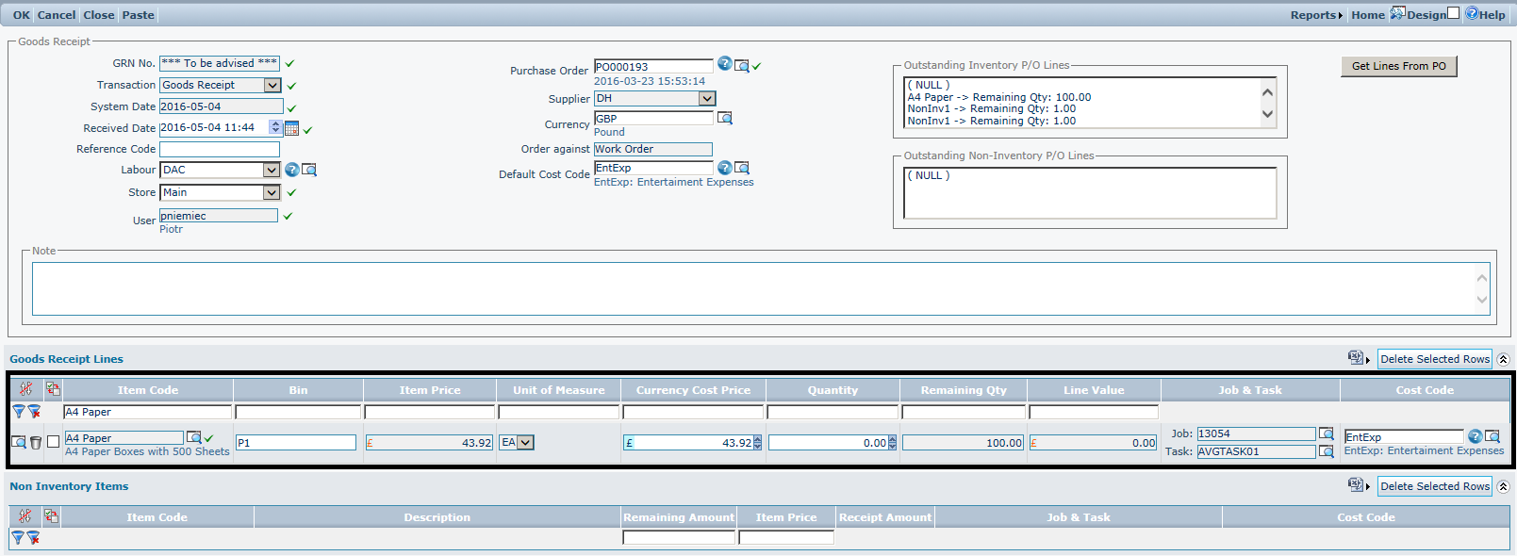Click Delete Selected Rows for Non Inventory Items
Screen dimensions: 1517x556
[x=1434, y=486]
